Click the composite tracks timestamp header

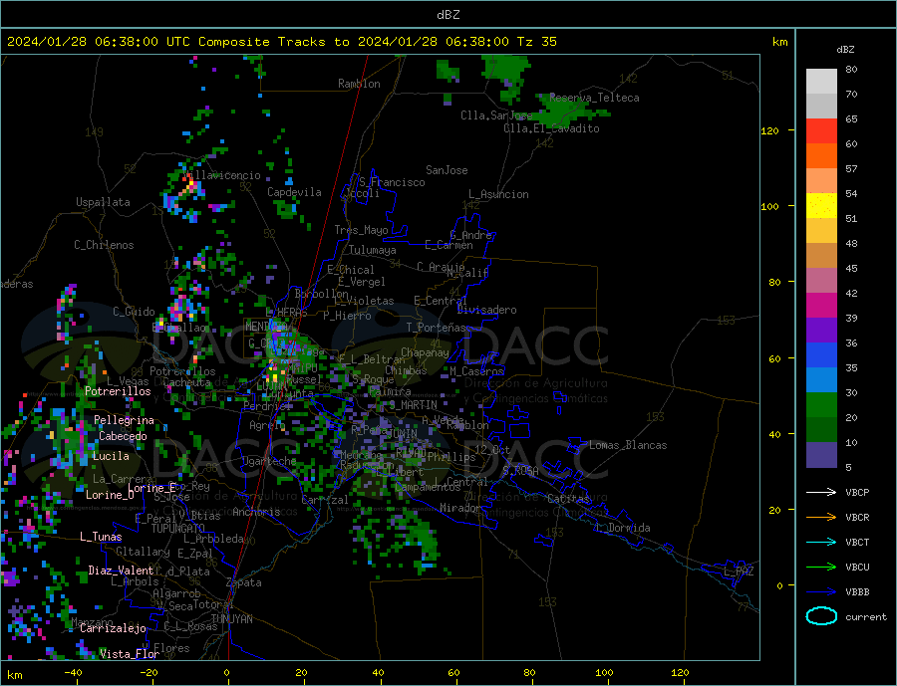click(x=281, y=42)
